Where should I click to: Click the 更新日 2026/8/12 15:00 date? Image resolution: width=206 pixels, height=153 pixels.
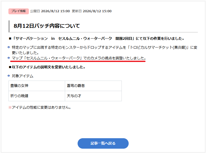[x=92, y=11]
